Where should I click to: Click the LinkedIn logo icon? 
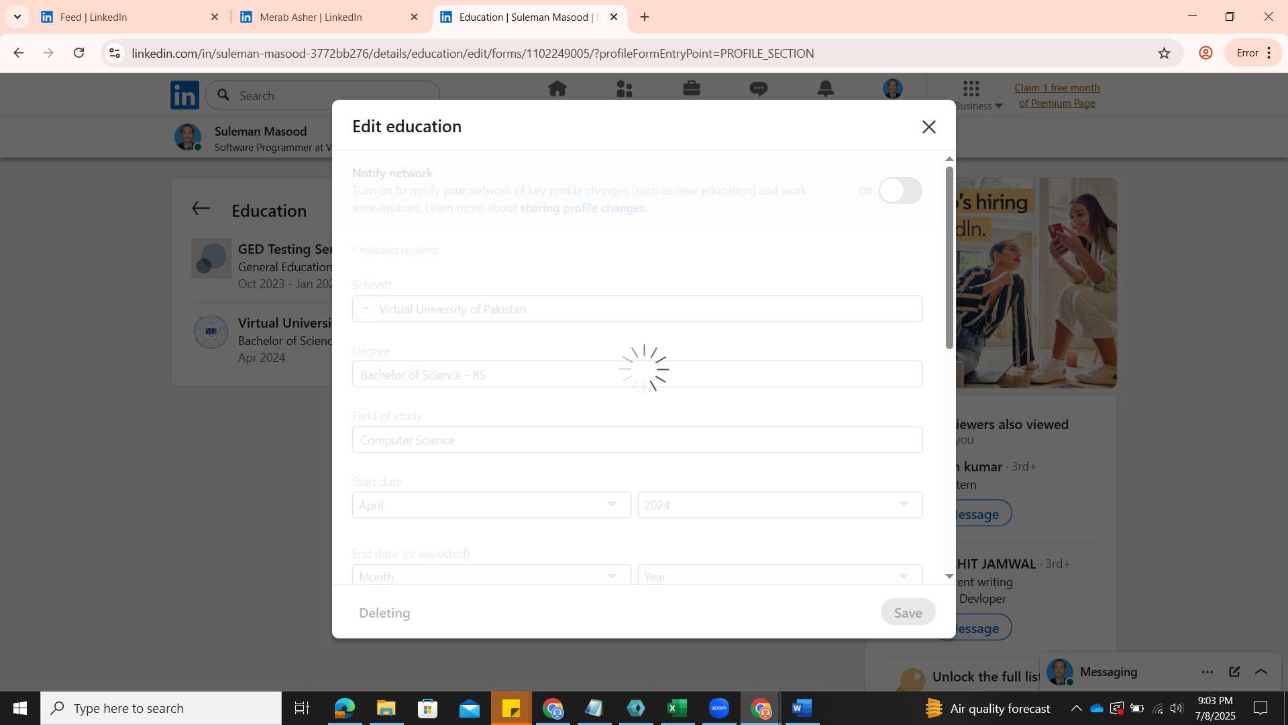(x=184, y=95)
